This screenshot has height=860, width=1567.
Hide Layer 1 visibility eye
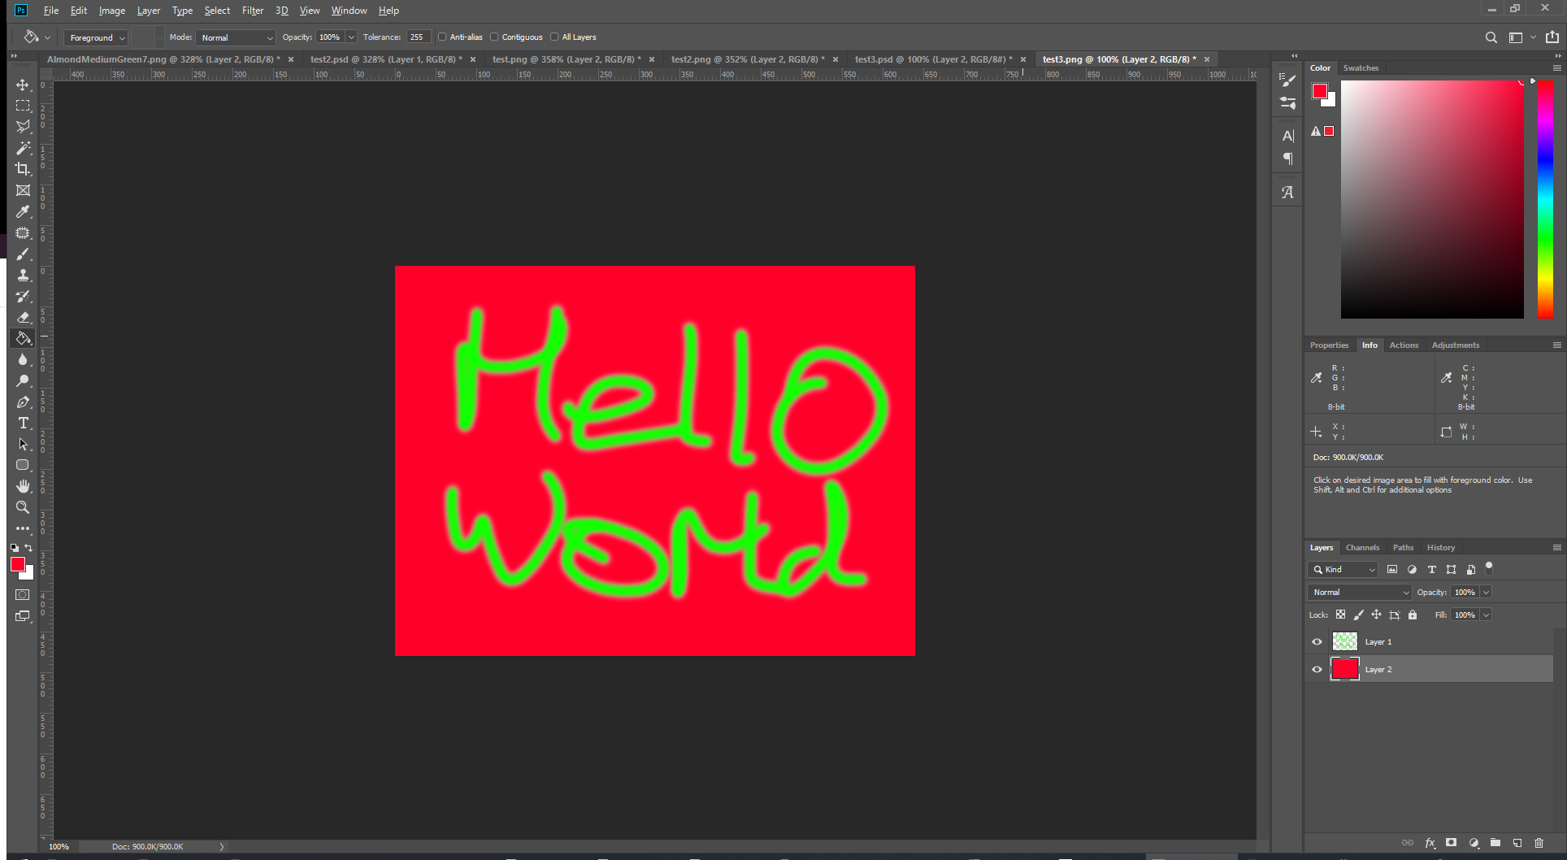[x=1317, y=642]
